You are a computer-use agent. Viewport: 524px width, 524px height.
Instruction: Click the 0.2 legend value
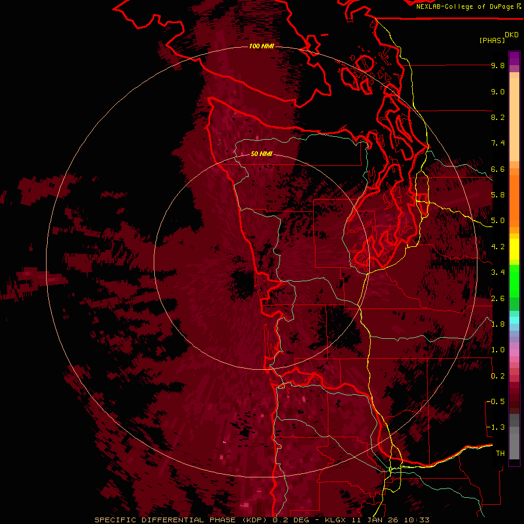(498, 376)
